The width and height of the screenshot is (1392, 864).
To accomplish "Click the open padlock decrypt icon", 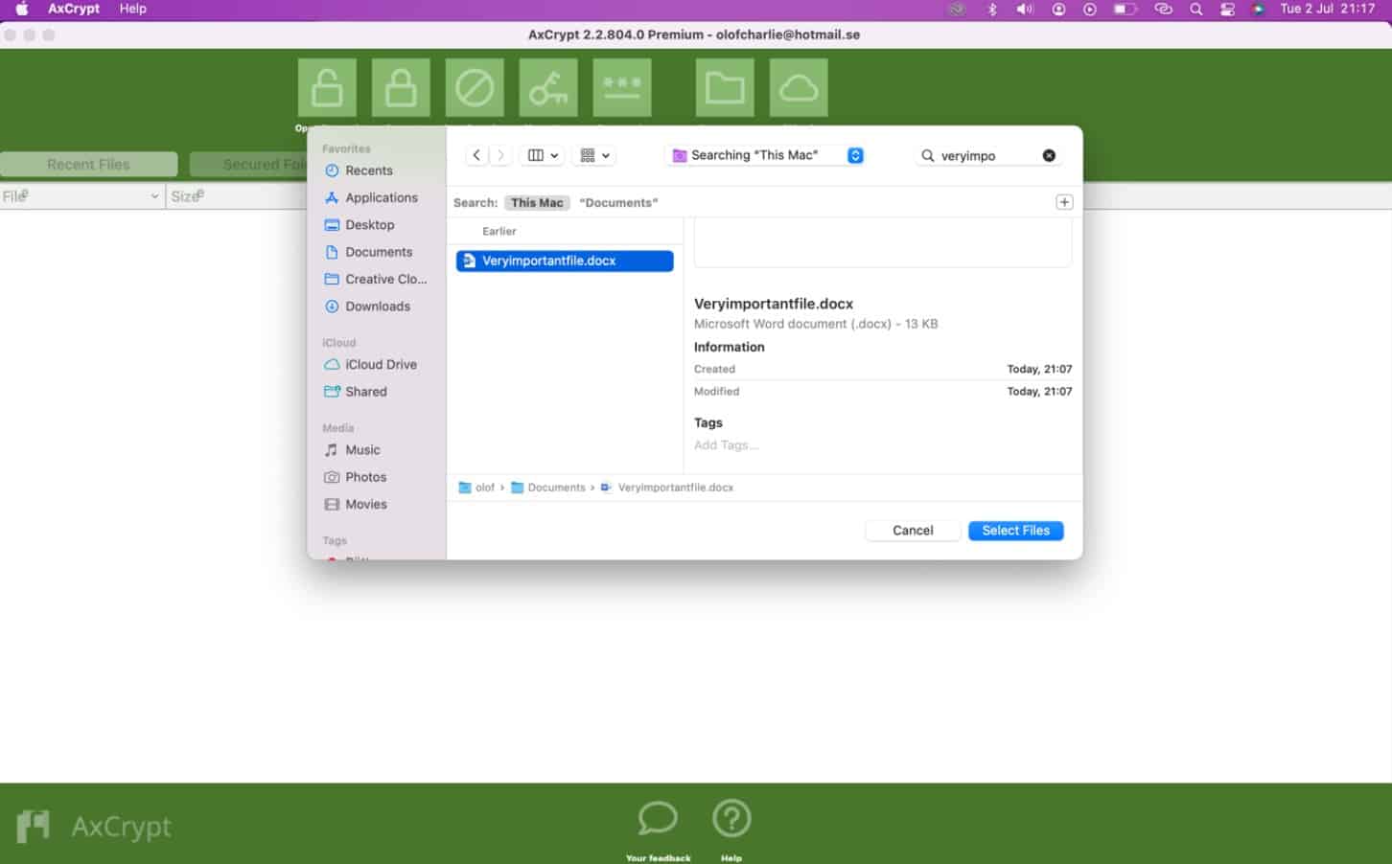I will tap(327, 87).
